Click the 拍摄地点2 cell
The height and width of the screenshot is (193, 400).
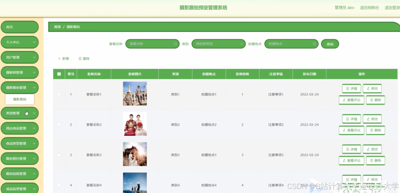tap(209, 125)
